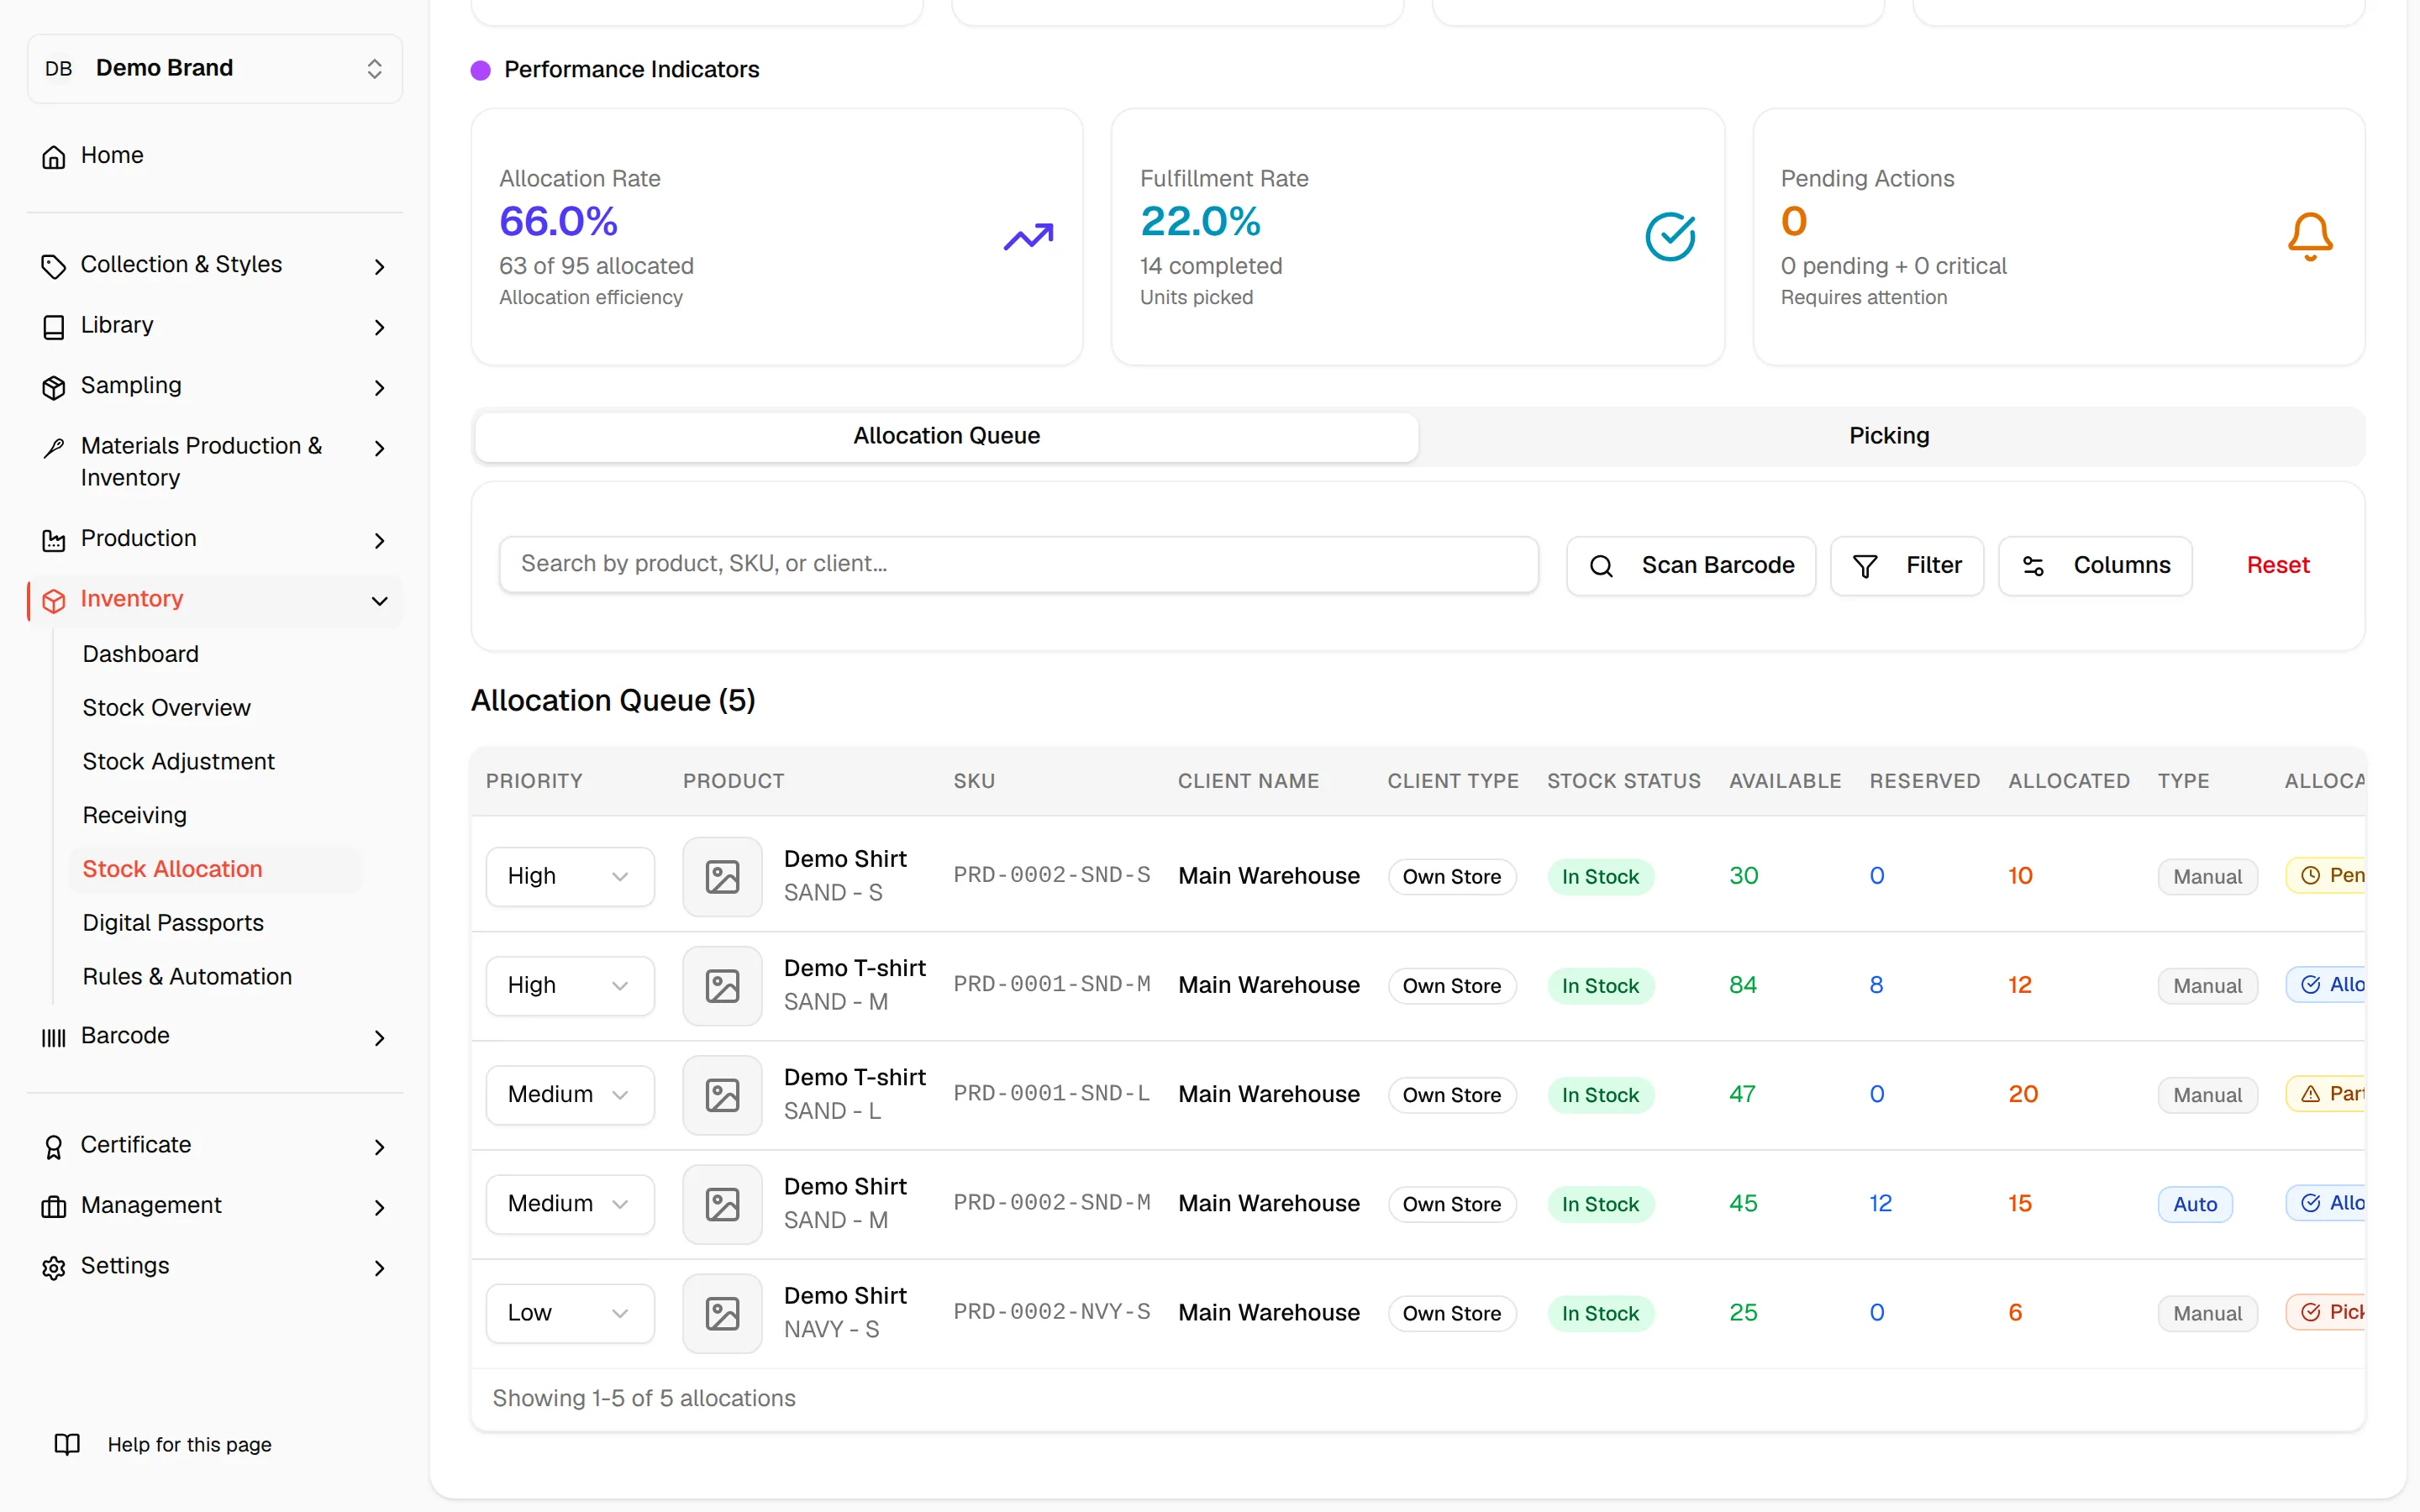This screenshot has height=1512, width=2420.
Task: Open Rules & Automation page
Action: click(x=187, y=976)
